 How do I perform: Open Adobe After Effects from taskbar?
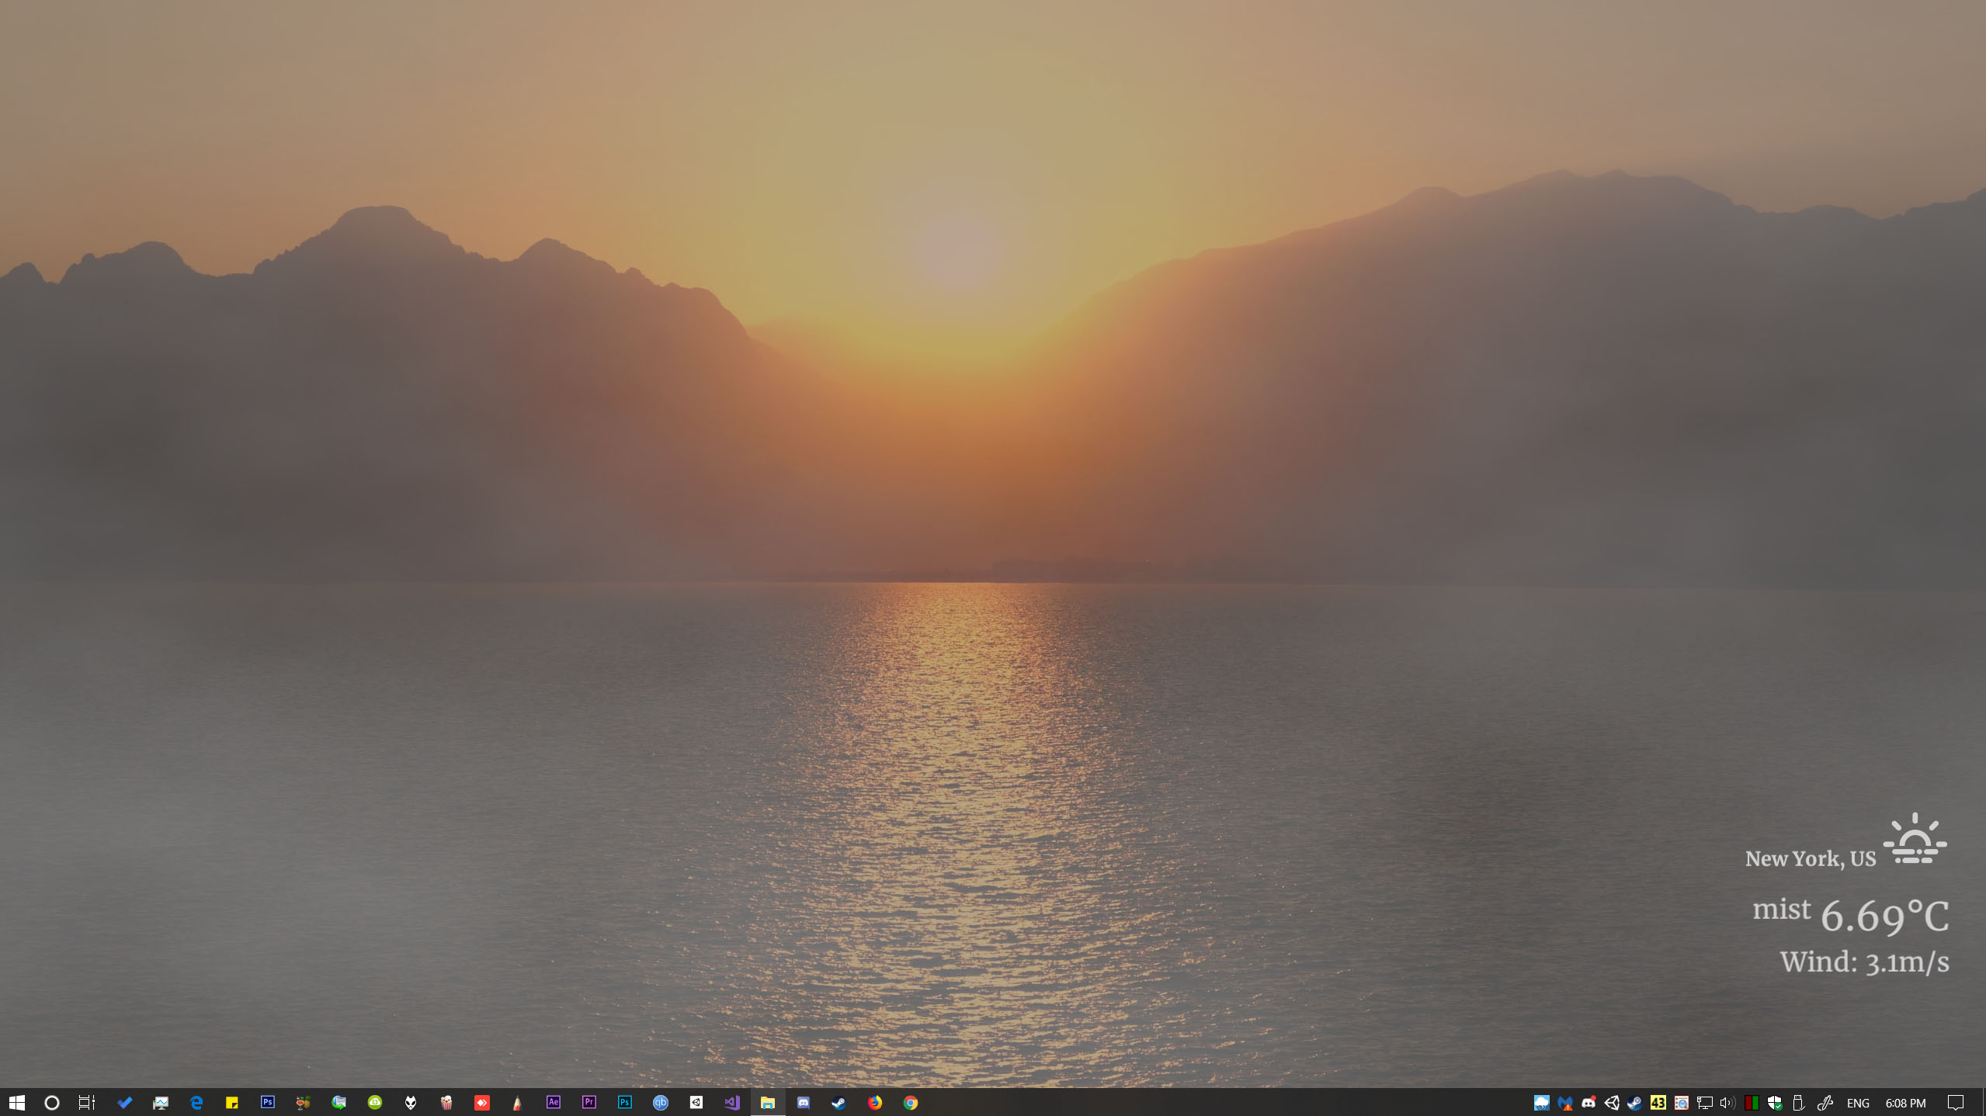pos(553,1102)
